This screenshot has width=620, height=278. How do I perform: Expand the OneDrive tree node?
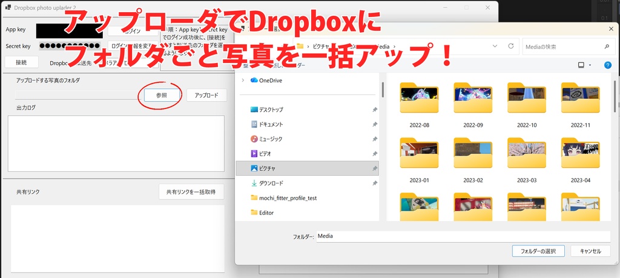pos(242,81)
